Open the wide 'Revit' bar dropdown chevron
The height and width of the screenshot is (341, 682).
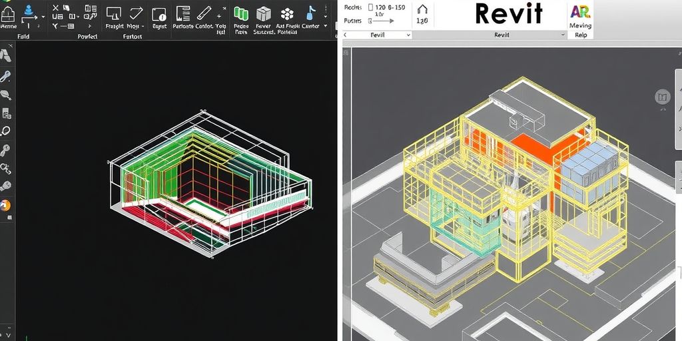[x=562, y=35]
